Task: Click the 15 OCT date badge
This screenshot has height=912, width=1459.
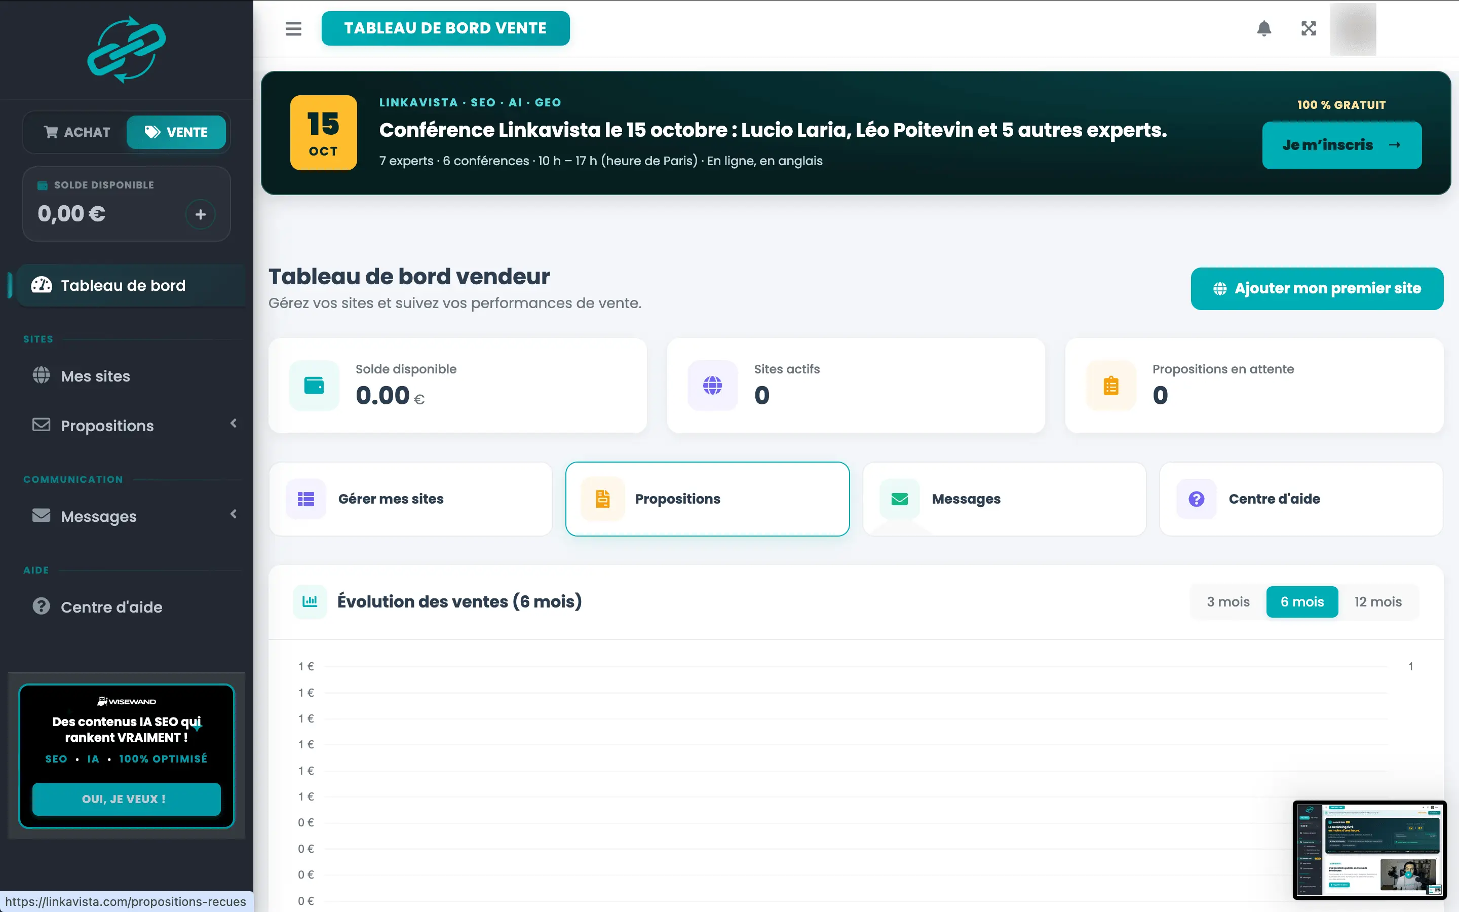Action: (323, 133)
